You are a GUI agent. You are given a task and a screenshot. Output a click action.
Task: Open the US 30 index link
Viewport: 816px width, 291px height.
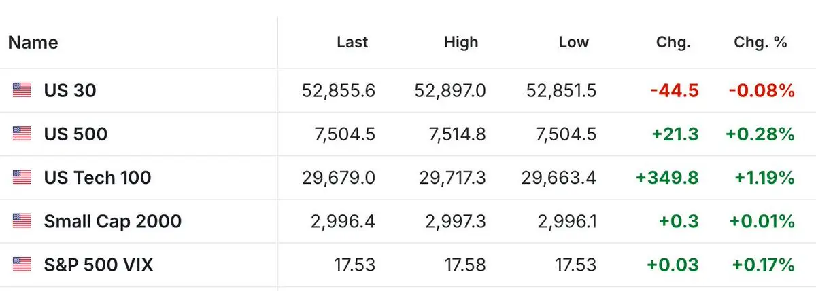click(x=70, y=90)
